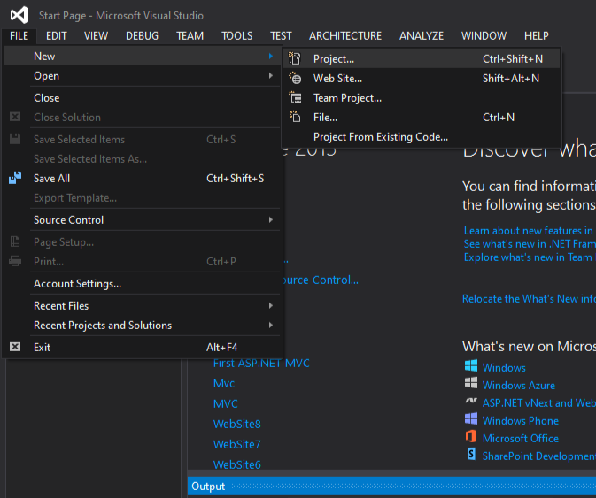Open the Windows Phone link
The height and width of the screenshot is (498, 596).
[521, 420]
